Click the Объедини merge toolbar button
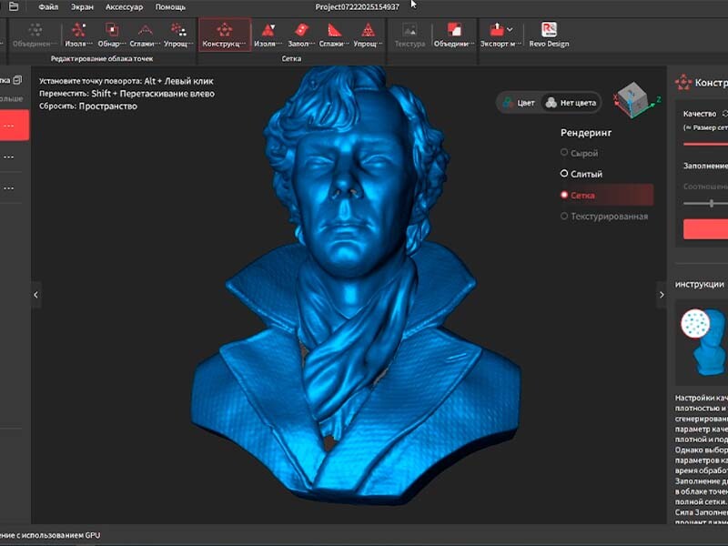Image resolution: width=728 pixels, height=546 pixels. (x=453, y=35)
